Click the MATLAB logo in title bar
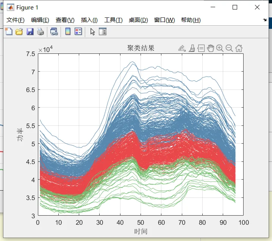 (10, 8)
